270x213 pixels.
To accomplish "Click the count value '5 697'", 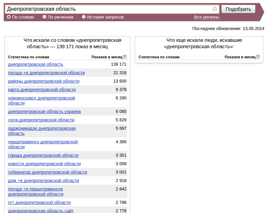I will [x=121, y=128].
